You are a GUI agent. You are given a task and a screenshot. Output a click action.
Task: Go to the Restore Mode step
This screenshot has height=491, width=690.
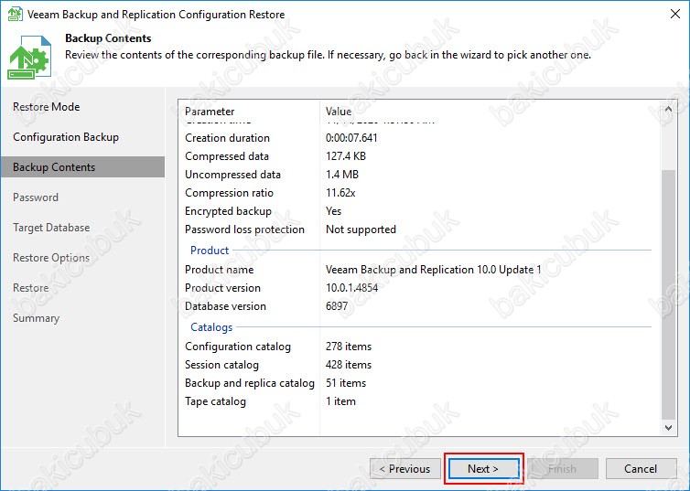coord(46,107)
